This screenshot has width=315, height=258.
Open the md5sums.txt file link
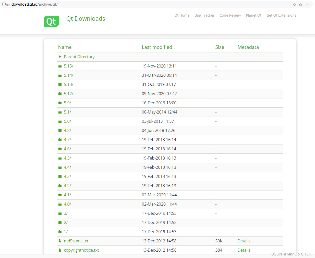pyautogui.click(x=76, y=241)
